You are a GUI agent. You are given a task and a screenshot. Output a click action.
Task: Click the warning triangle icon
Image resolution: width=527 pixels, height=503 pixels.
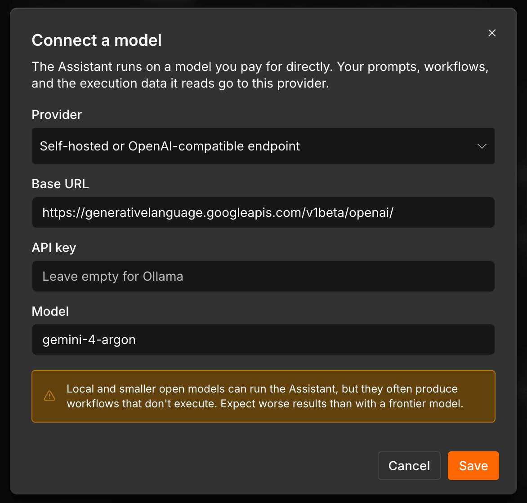click(x=49, y=396)
